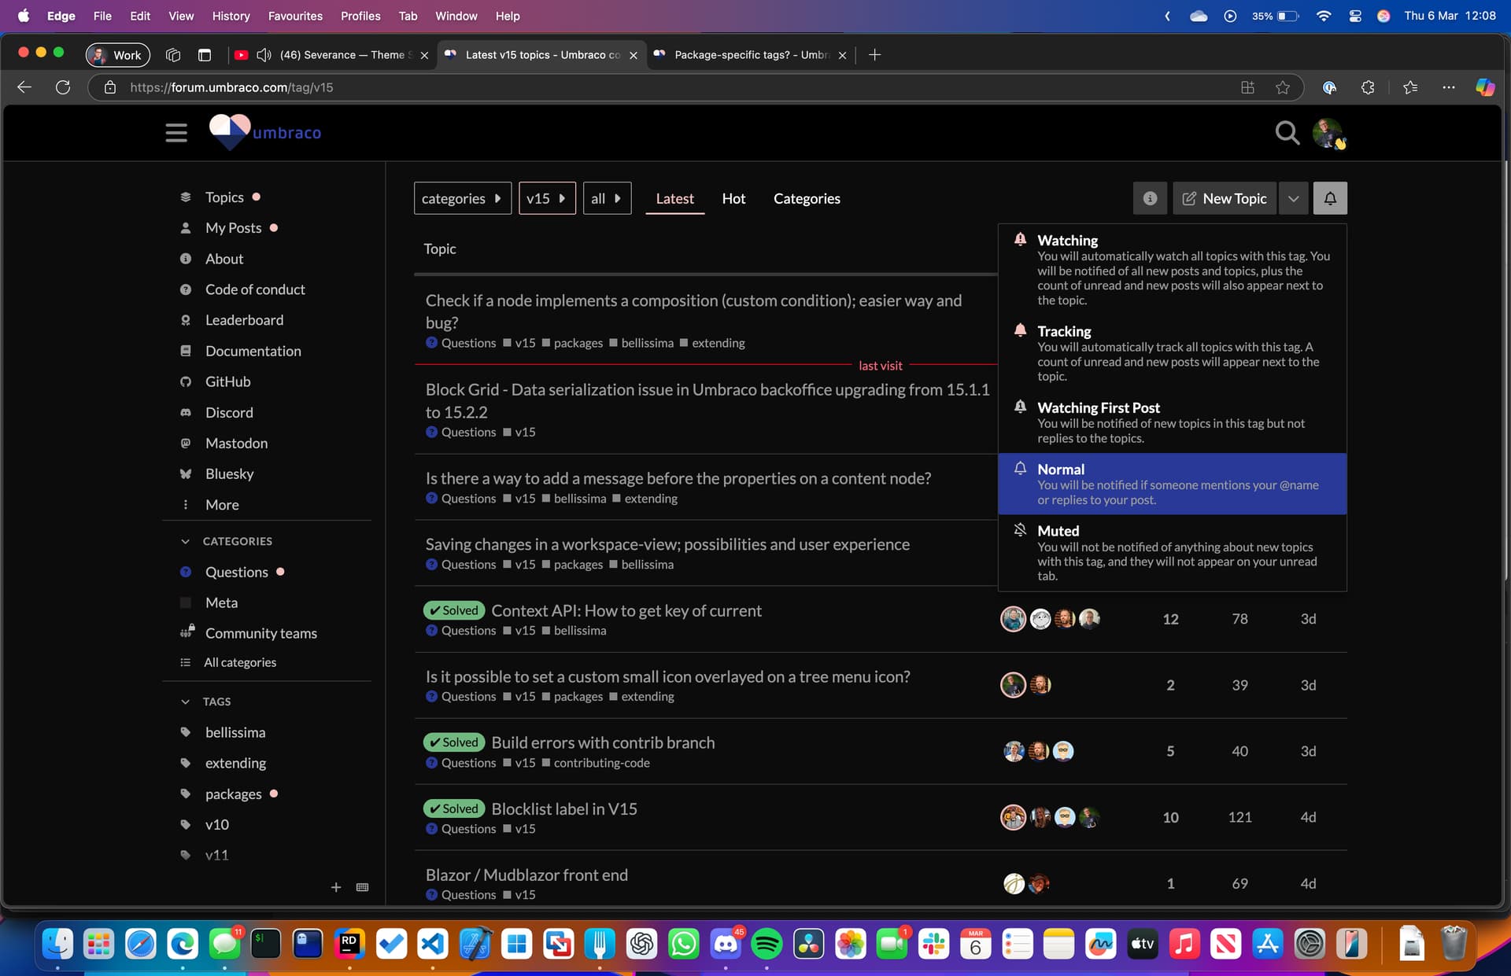The height and width of the screenshot is (976, 1511).
Task: Click the browser refresh icon
Action: click(63, 87)
